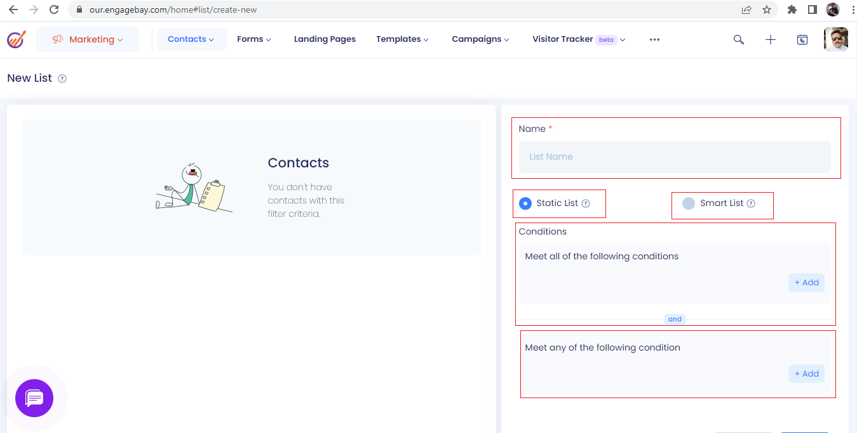Click the Smart List help icon
Viewport: 857px width, 433px height.
point(751,204)
